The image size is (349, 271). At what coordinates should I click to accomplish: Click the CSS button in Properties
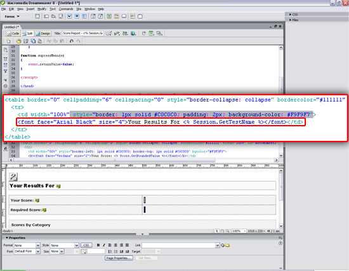[86, 245]
